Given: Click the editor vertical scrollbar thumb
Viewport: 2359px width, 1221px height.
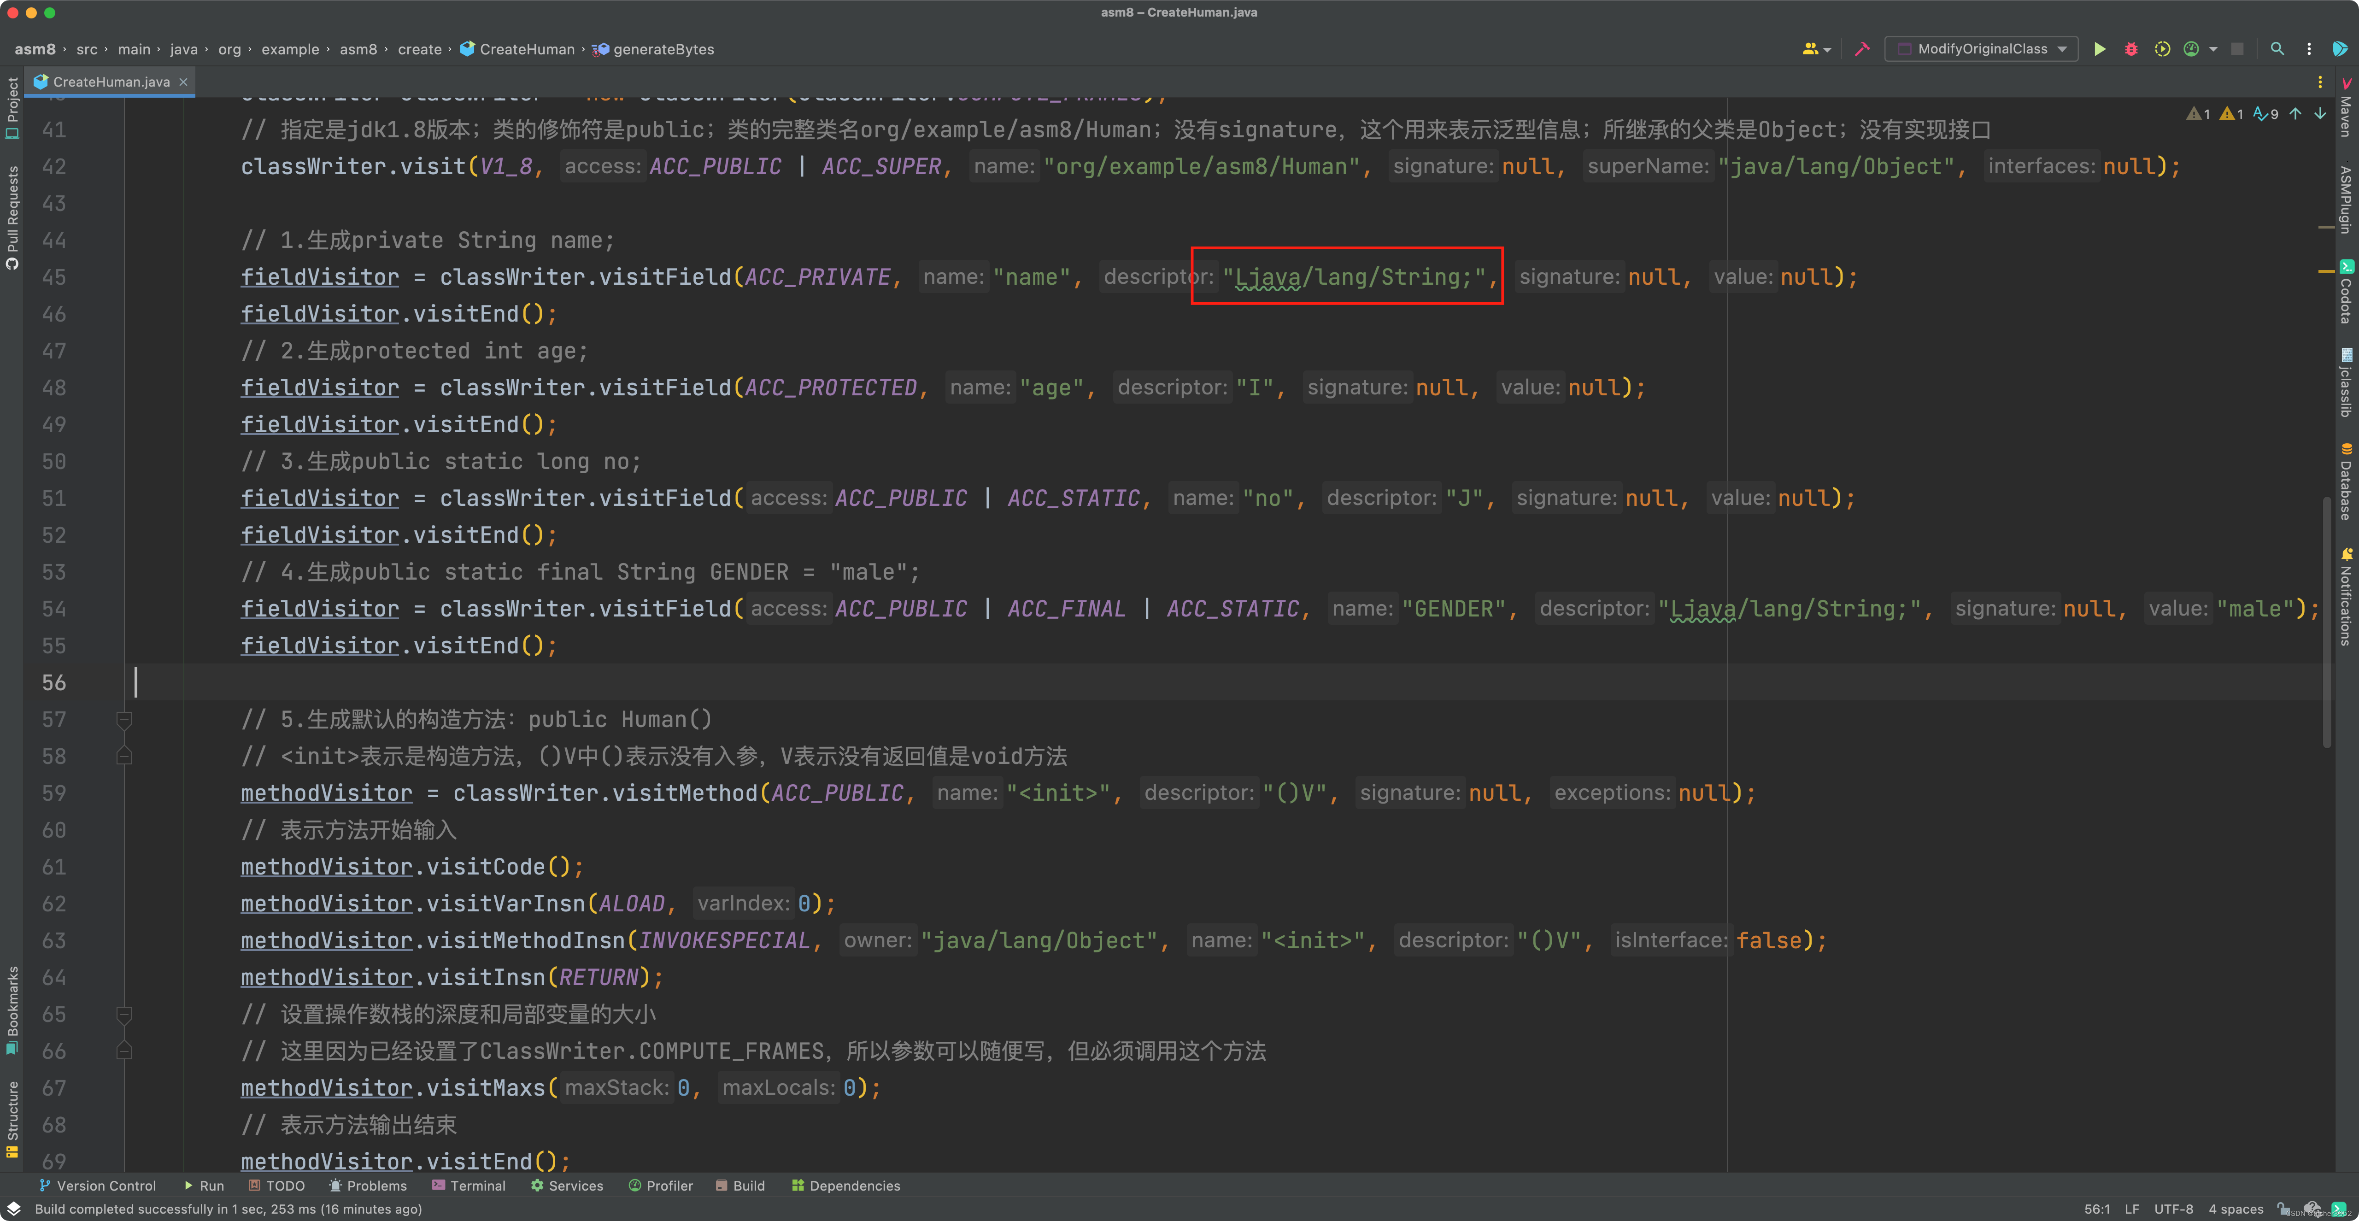Looking at the screenshot, I should [x=2327, y=623].
